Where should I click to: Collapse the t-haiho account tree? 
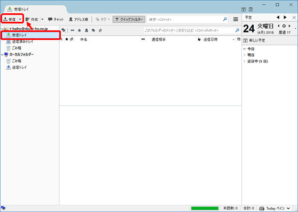pos(2,29)
